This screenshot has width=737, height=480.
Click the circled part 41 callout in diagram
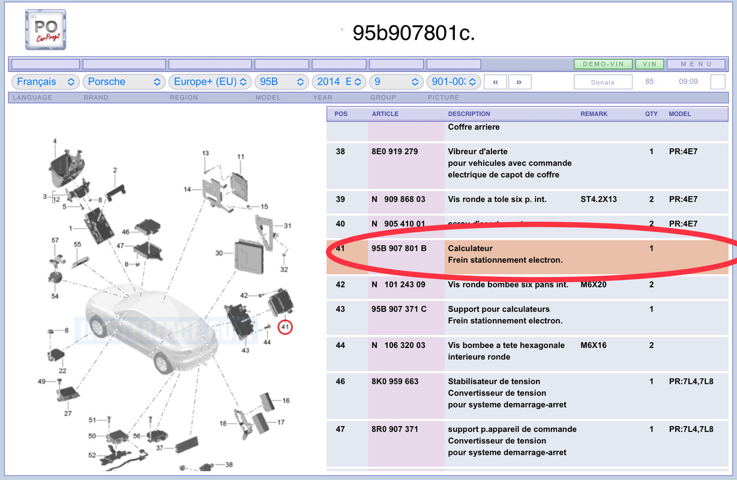[x=286, y=327]
